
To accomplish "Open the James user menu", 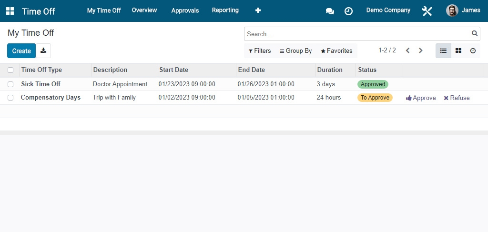I will pos(463,10).
